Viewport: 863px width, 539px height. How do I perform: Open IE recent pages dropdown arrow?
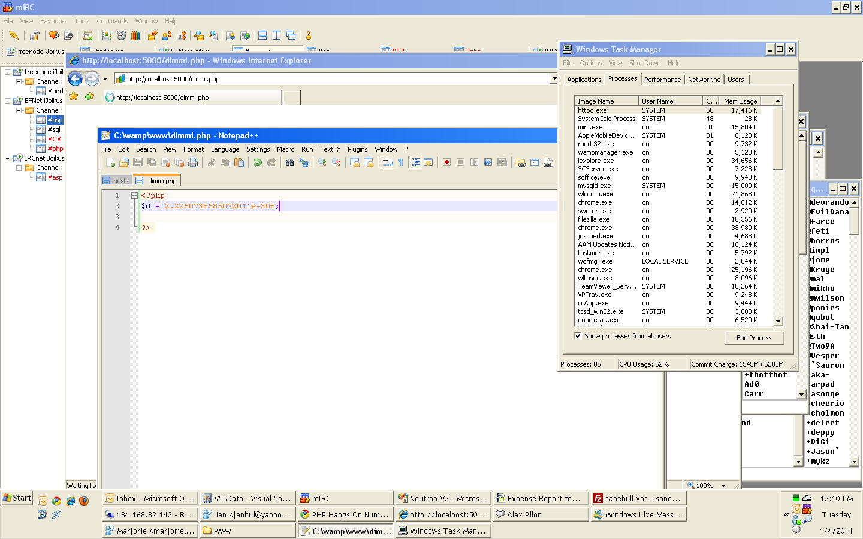[x=105, y=79]
